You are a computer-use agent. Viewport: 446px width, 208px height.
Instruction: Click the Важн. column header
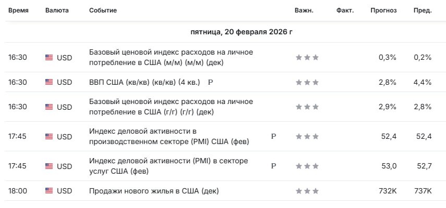pyautogui.click(x=304, y=10)
